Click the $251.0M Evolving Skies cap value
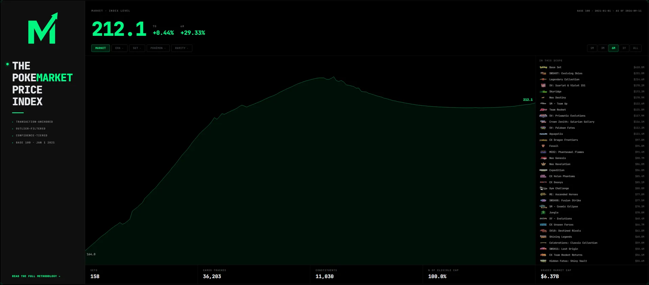Image resolution: width=649 pixels, height=285 pixels. (x=639, y=74)
